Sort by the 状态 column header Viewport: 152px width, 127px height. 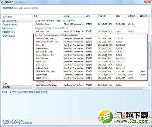pos(91,16)
